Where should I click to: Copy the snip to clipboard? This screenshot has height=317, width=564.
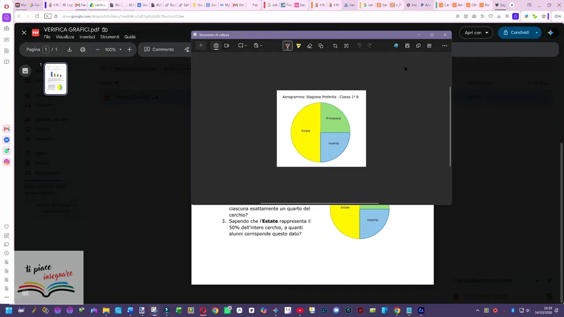pos(418,46)
